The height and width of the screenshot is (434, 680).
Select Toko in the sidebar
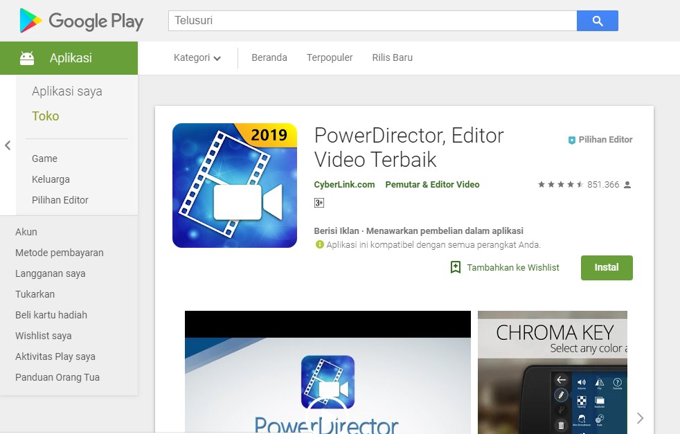click(x=46, y=116)
